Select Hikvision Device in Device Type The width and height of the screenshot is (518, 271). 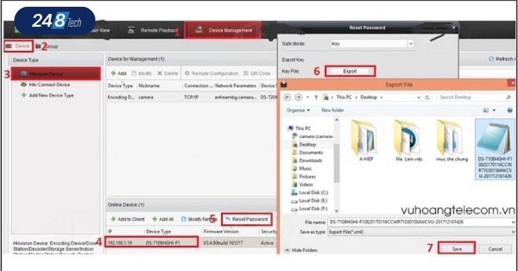pyautogui.click(x=56, y=74)
